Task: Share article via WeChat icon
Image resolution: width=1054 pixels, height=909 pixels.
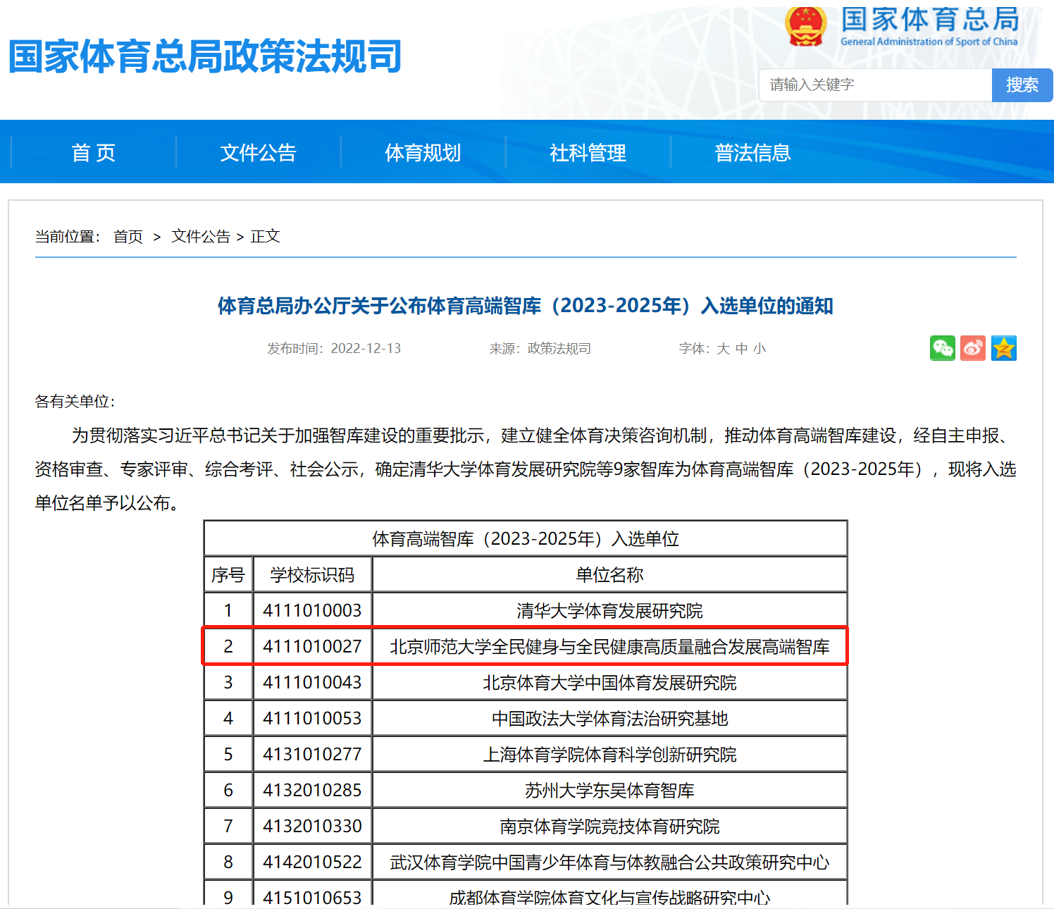Action: 942,348
